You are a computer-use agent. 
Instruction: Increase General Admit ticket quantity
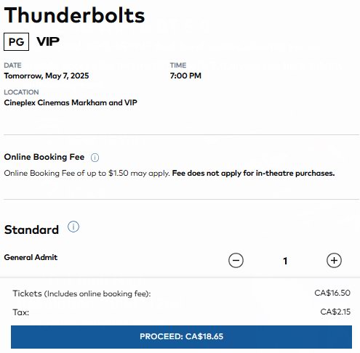tap(334, 261)
